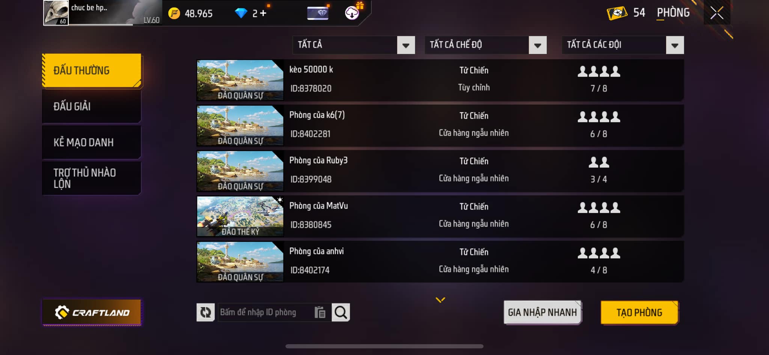Expand the TẤT CẢ dropdown
The image size is (769, 355).
tap(353, 45)
